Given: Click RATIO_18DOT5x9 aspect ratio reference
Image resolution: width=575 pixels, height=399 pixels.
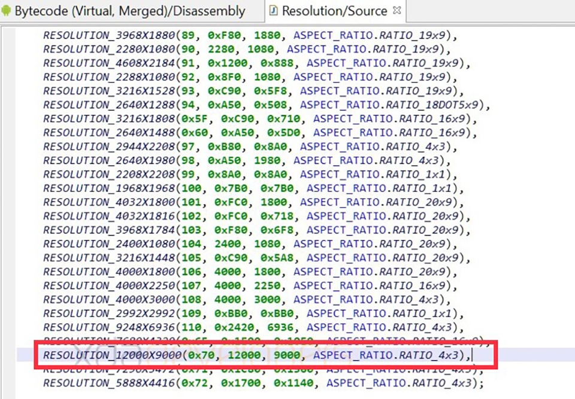Looking at the screenshot, I should pos(432,105).
